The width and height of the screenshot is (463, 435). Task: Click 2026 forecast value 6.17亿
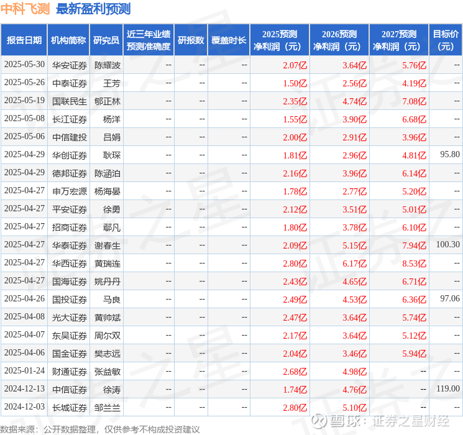point(355,263)
